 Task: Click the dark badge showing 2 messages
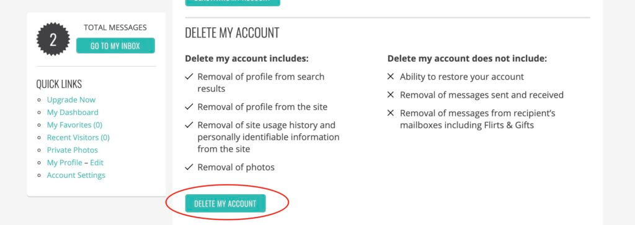pos(53,39)
